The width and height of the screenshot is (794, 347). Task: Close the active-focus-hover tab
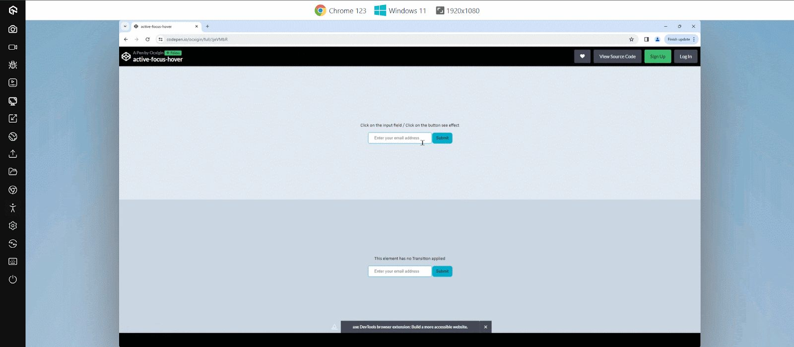[197, 26]
